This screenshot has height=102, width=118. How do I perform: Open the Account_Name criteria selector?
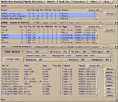(38, 56)
